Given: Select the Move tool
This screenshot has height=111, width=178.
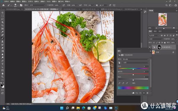Looking at the screenshot, I should pyautogui.click(x=2, y=13).
